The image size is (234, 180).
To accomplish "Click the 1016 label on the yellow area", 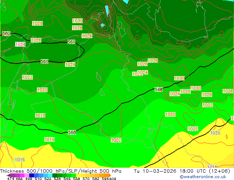I will coord(20,160).
